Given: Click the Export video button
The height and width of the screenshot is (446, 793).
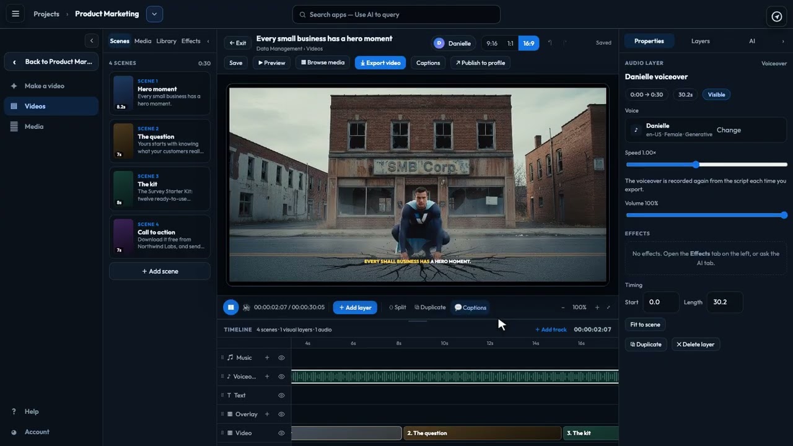Looking at the screenshot, I should click(380, 63).
